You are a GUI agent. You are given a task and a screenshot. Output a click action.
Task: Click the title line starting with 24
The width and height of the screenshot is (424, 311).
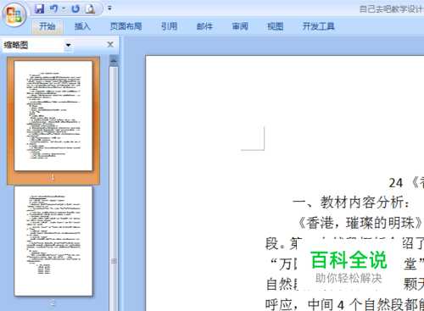pyautogui.click(x=406, y=183)
